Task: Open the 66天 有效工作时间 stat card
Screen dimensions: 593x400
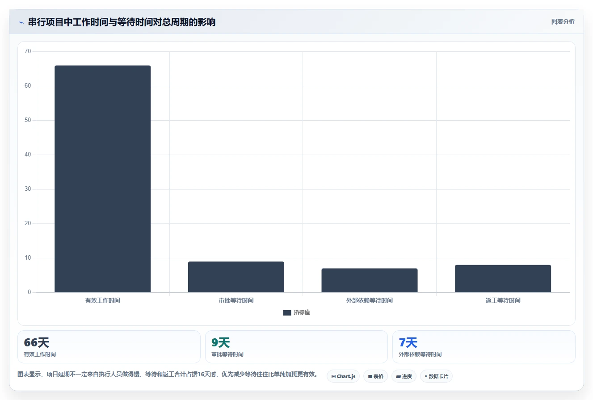Action: point(109,347)
